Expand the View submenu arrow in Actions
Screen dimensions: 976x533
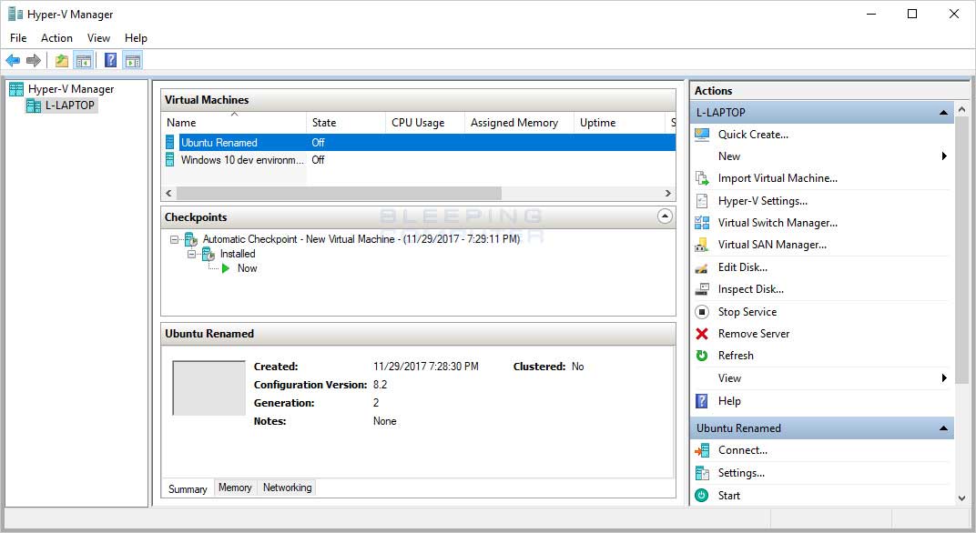[944, 378]
